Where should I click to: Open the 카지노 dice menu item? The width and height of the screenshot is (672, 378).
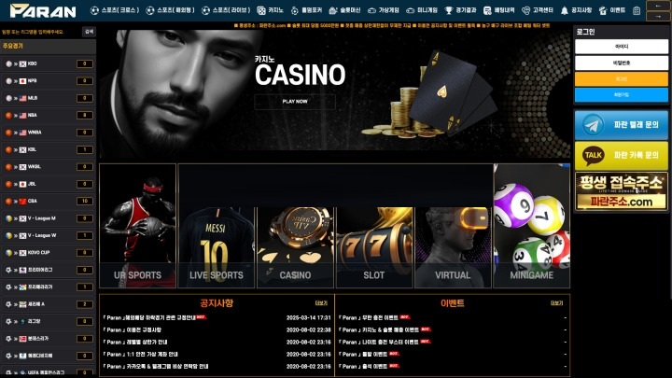point(271,10)
